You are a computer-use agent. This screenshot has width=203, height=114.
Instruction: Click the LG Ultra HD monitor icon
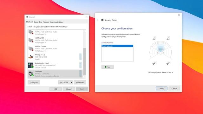(31, 40)
